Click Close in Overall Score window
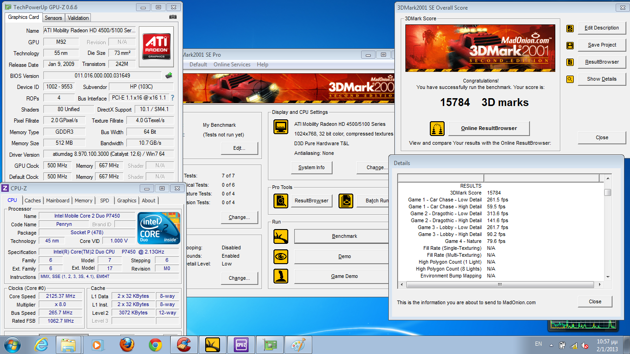This screenshot has width=630, height=354. click(602, 137)
